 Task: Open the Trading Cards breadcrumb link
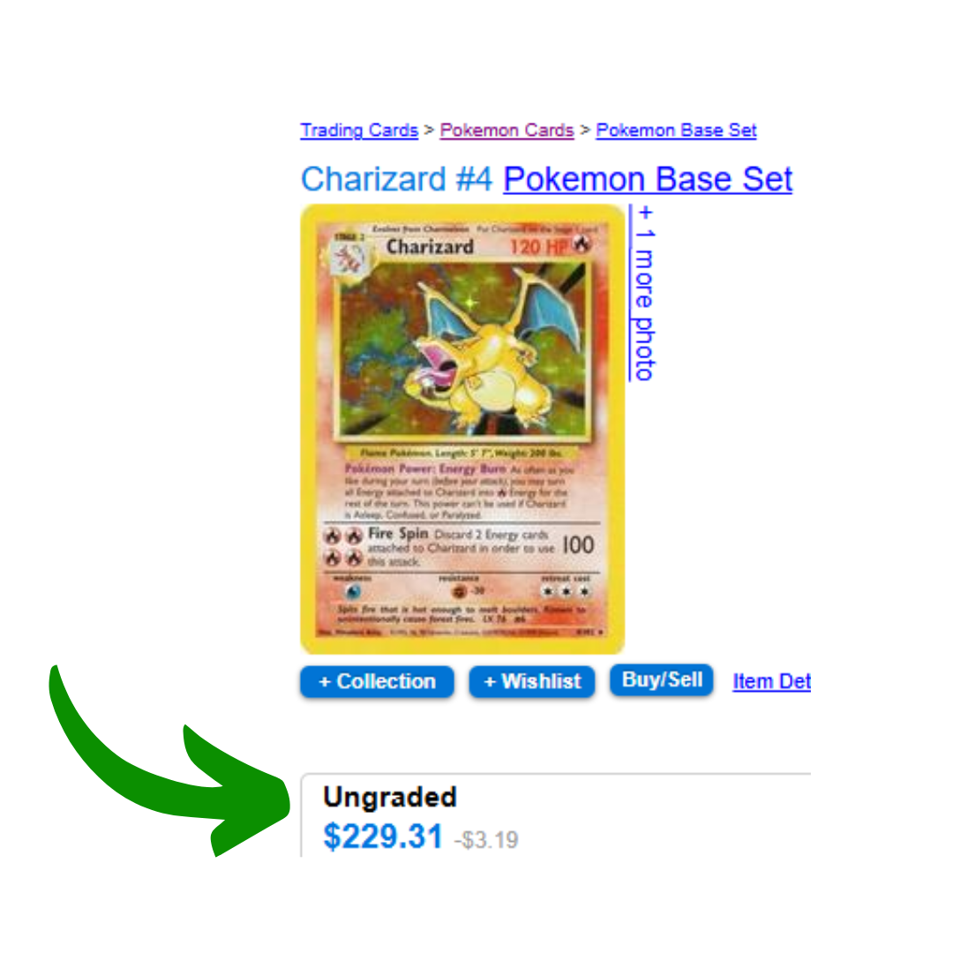[x=359, y=130]
